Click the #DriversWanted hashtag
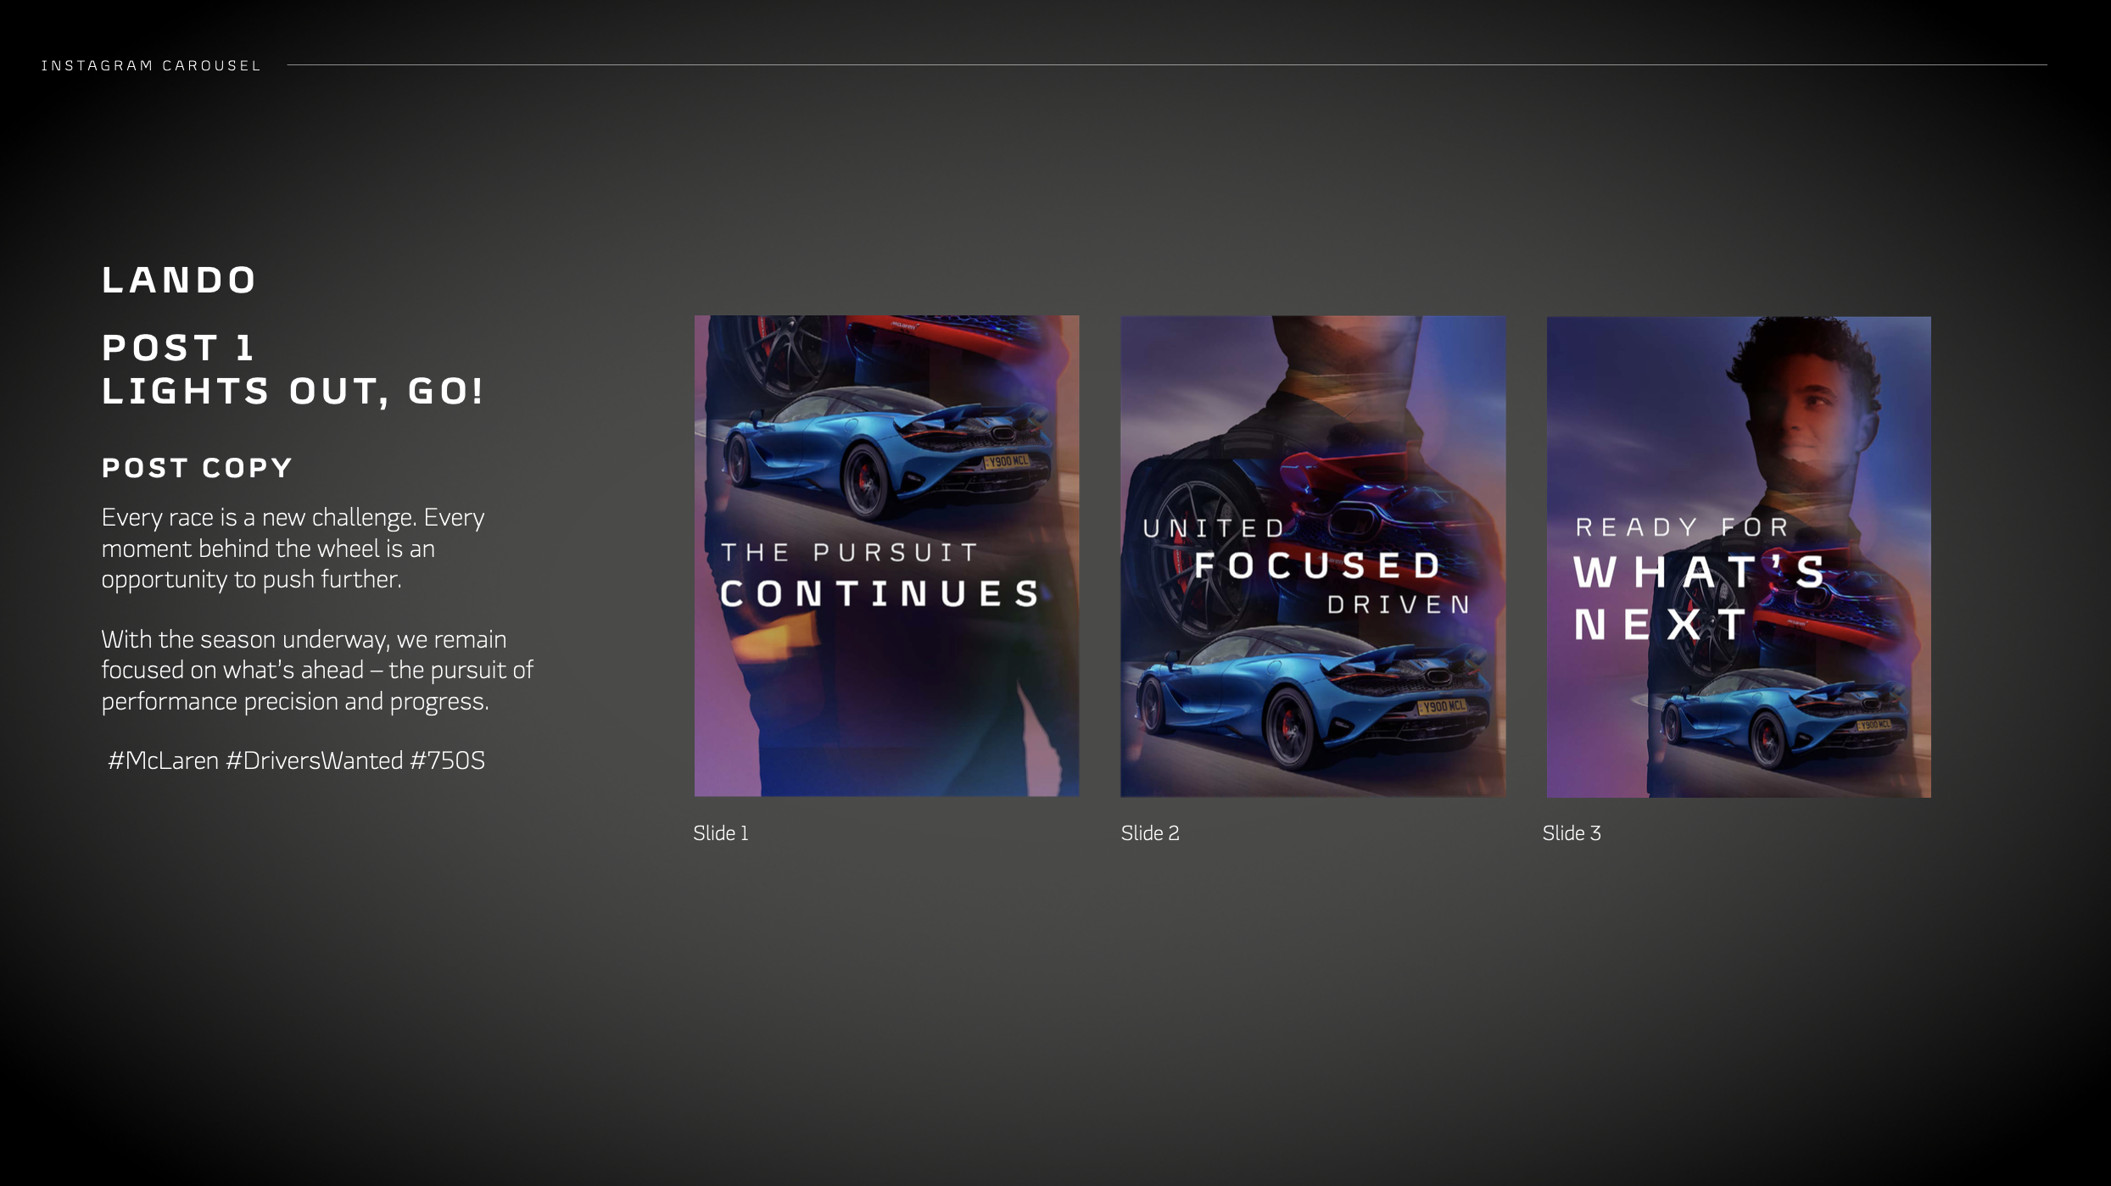This screenshot has width=2111, height=1186. point(315,760)
